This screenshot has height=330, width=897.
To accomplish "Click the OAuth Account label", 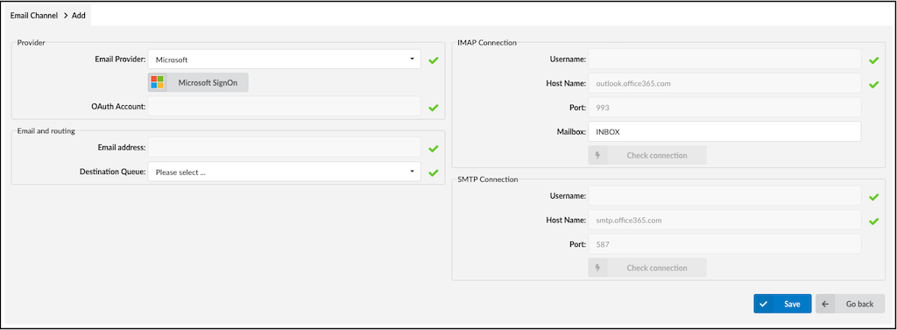I will coord(118,106).
